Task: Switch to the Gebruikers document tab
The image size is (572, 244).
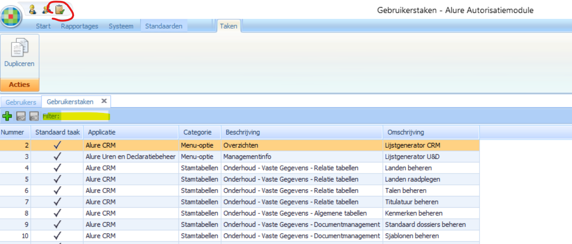Action: click(21, 102)
